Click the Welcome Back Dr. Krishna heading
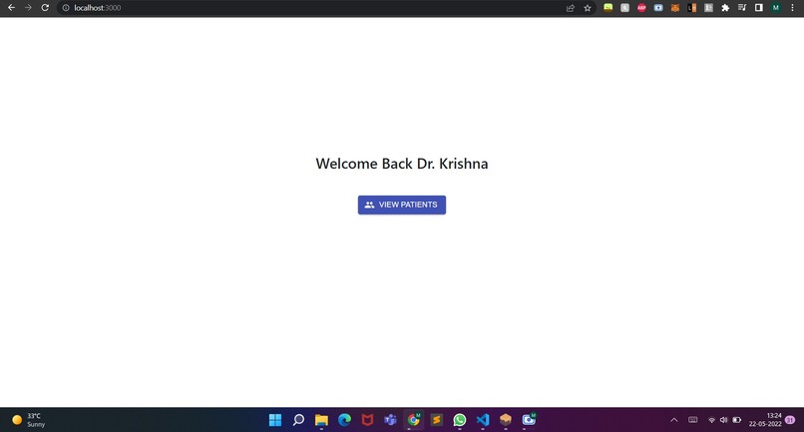The width and height of the screenshot is (804, 432). (401, 164)
